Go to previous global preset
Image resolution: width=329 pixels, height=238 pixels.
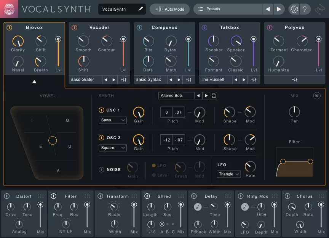click(268, 9)
